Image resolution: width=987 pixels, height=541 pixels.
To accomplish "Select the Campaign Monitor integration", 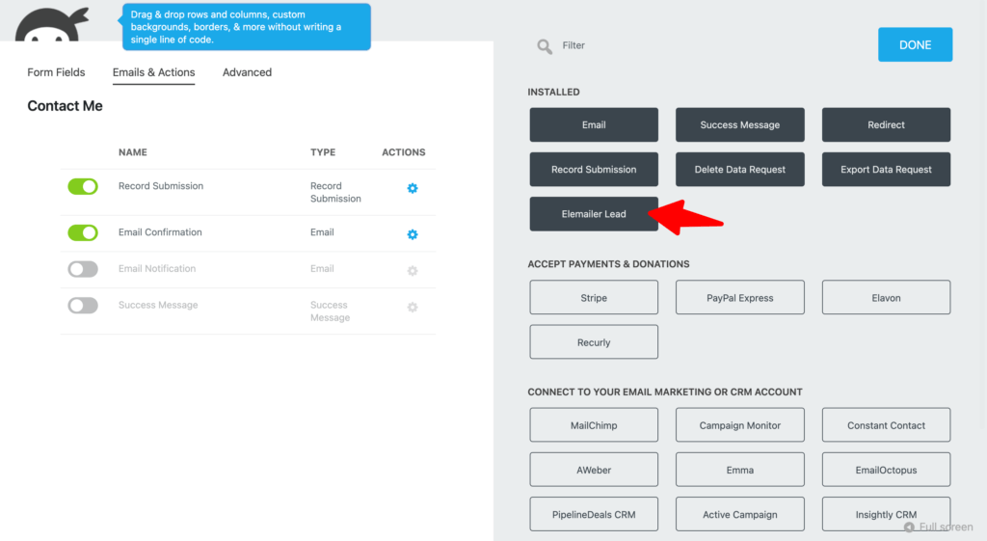I will click(739, 425).
